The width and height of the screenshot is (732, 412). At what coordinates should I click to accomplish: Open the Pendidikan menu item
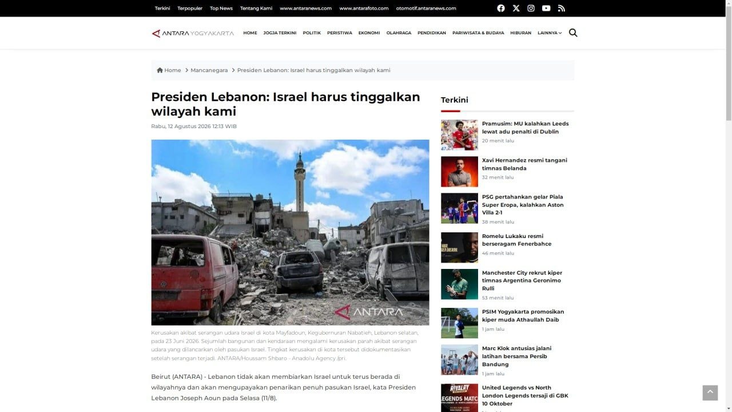pos(432,33)
